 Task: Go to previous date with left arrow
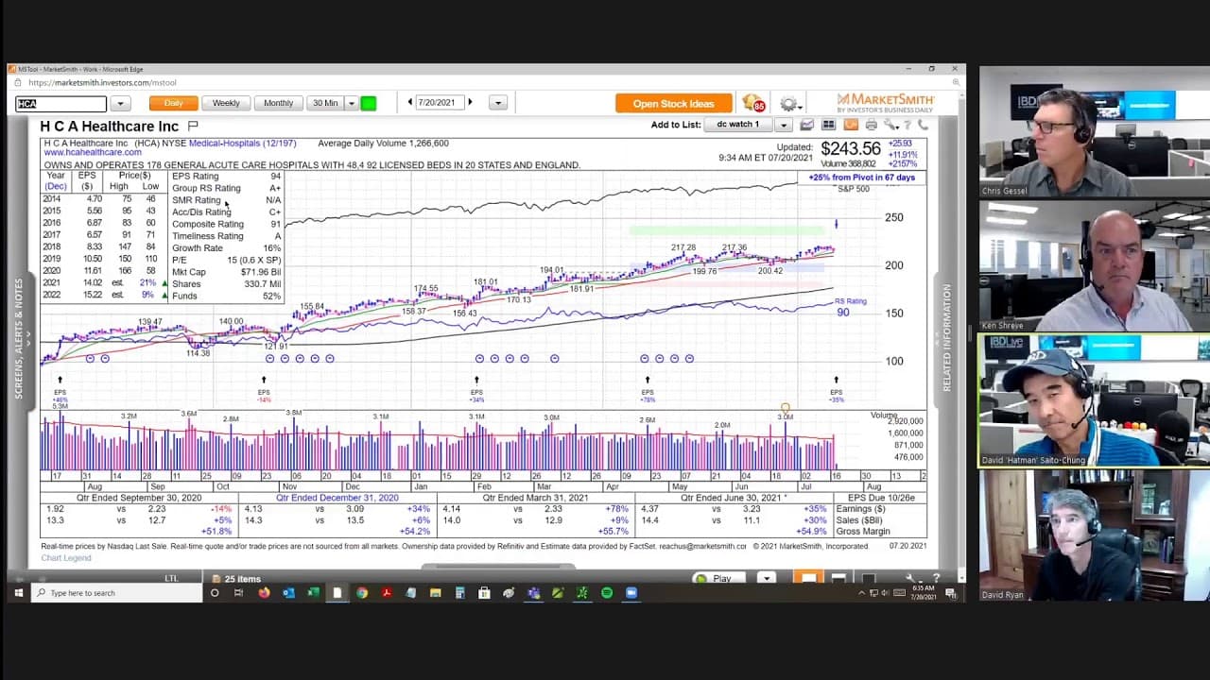pyautogui.click(x=409, y=102)
